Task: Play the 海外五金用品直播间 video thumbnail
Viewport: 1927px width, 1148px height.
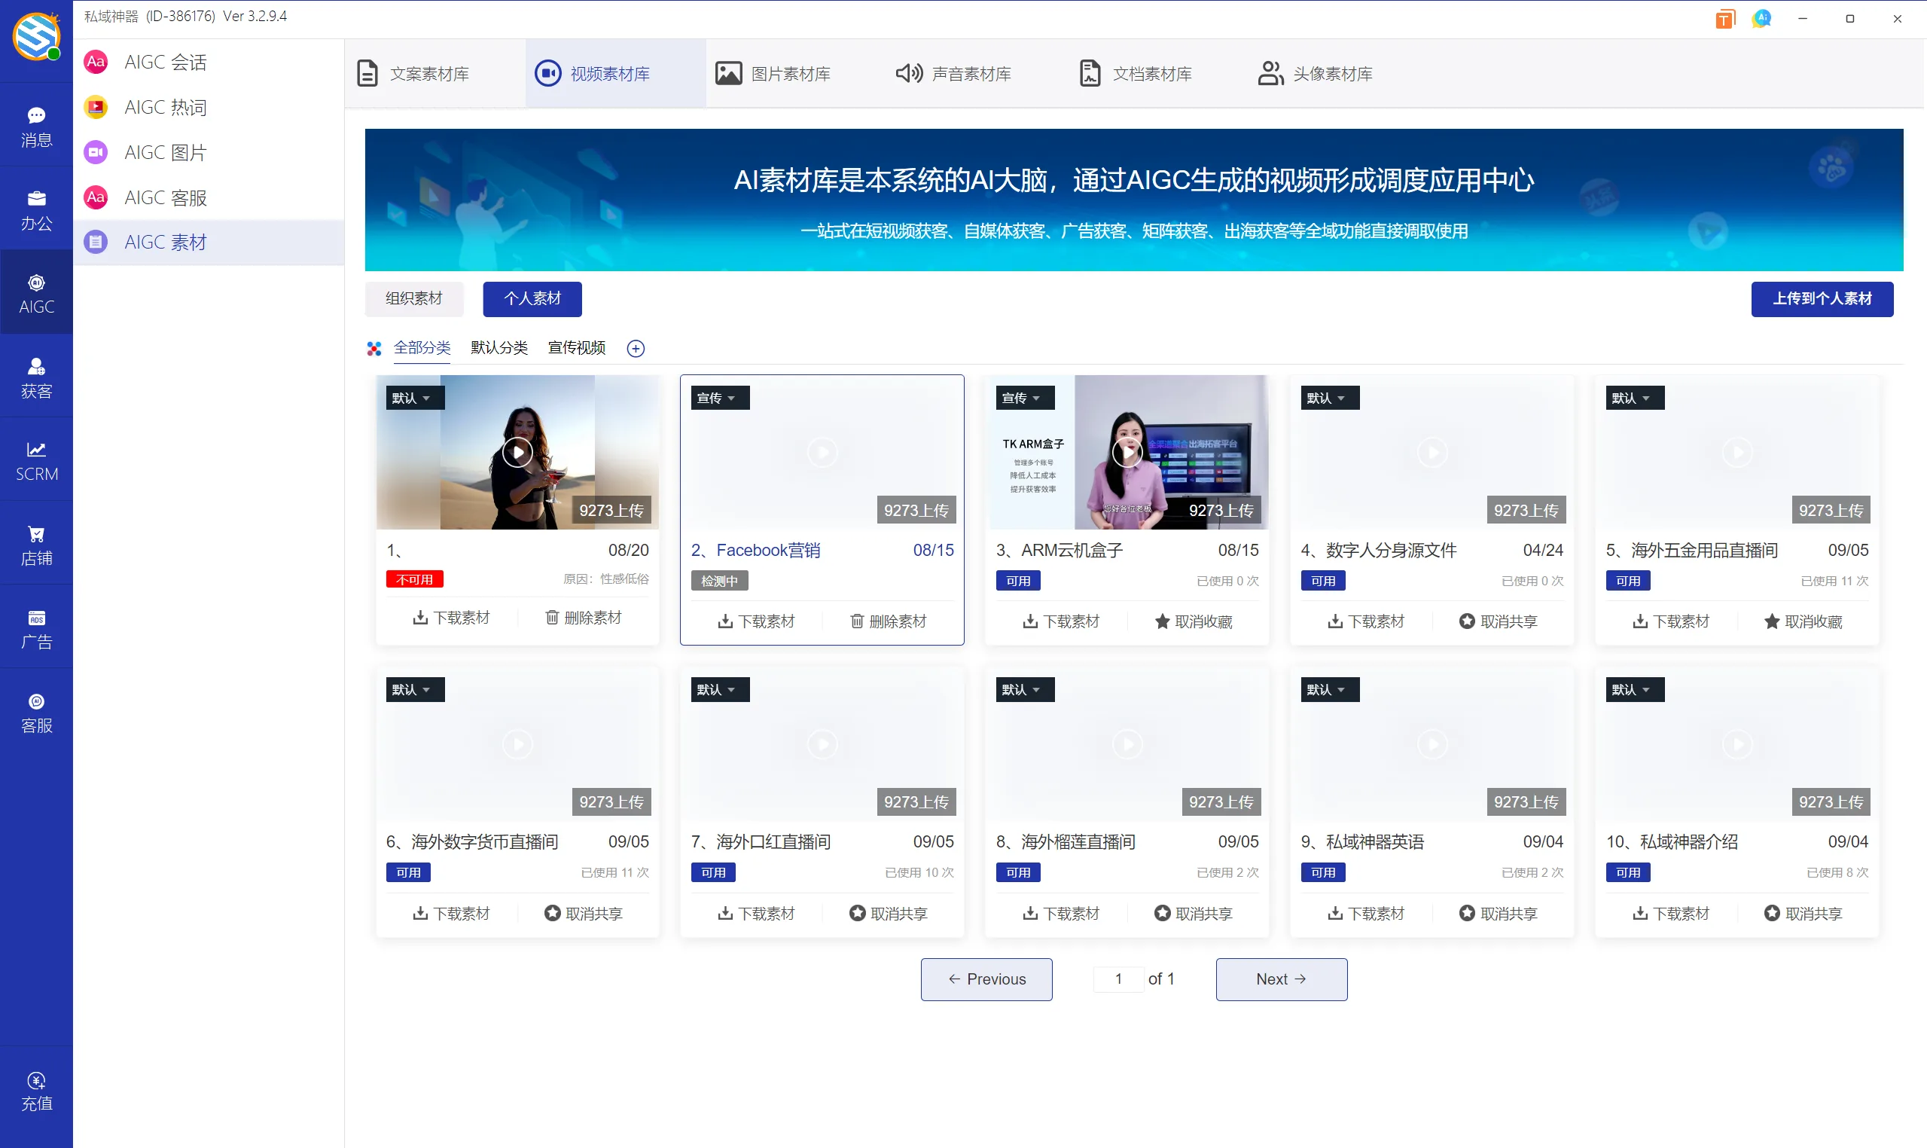Action: [x=1738, y=453]
